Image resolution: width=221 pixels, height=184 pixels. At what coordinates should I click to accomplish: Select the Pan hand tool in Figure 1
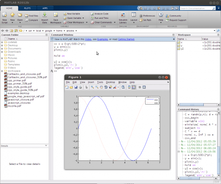[101, 87]
